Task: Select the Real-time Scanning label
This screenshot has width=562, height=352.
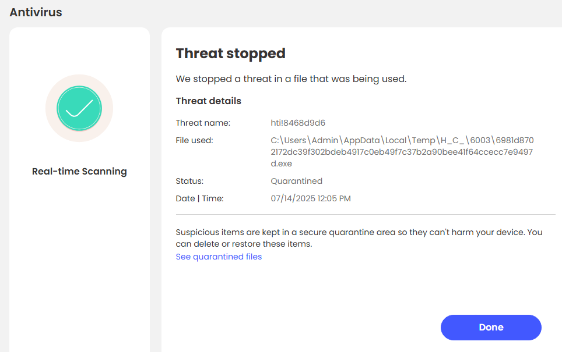Action: [79, 172]
